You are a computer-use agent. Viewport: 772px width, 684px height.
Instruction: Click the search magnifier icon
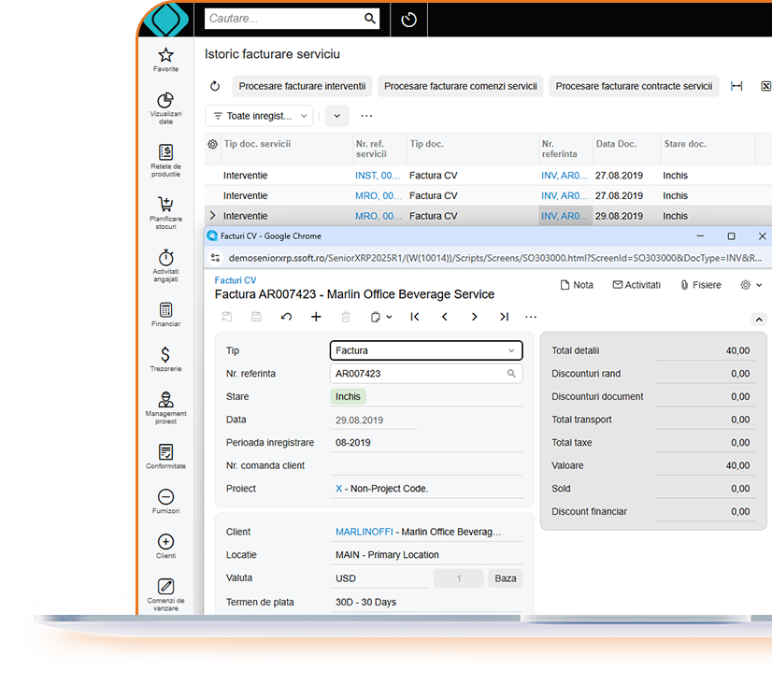pyautogui.click(x=370, y=19)
